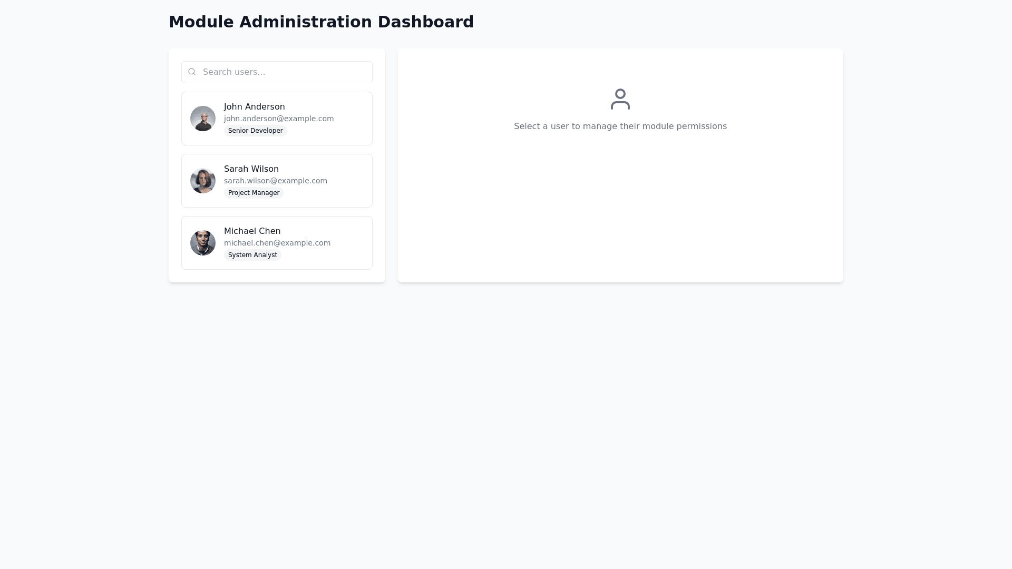Click john.anderson@example.com email address
The width and height of the screenshot is (1012, 569).
(278, 119)
